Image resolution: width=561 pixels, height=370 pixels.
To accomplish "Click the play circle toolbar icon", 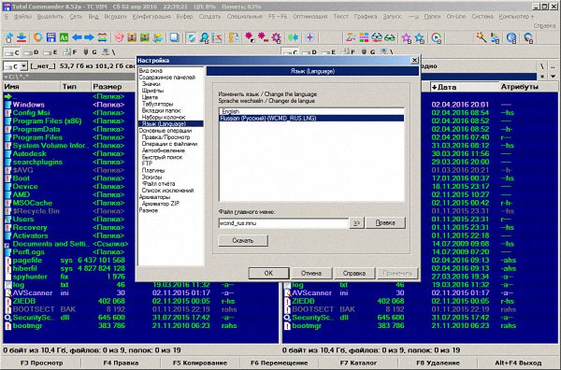I will [x=436, y=37].
